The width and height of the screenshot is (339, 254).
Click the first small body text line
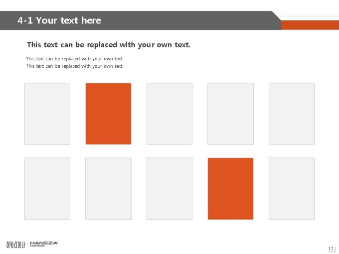tap(75, 59)
